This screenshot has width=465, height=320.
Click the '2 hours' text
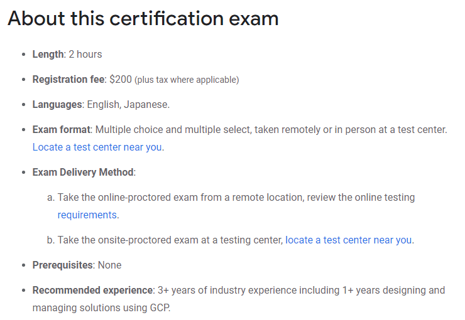85,55
